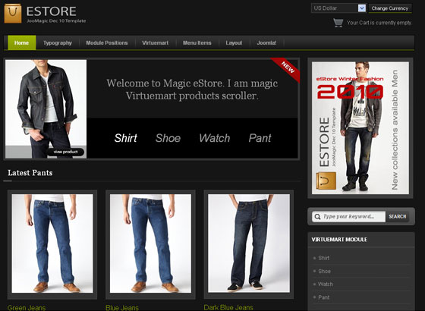The width and height of the screenshot is (425, 311).
Task: Open the shopping cart icon
Action: [x=338, y=23]
